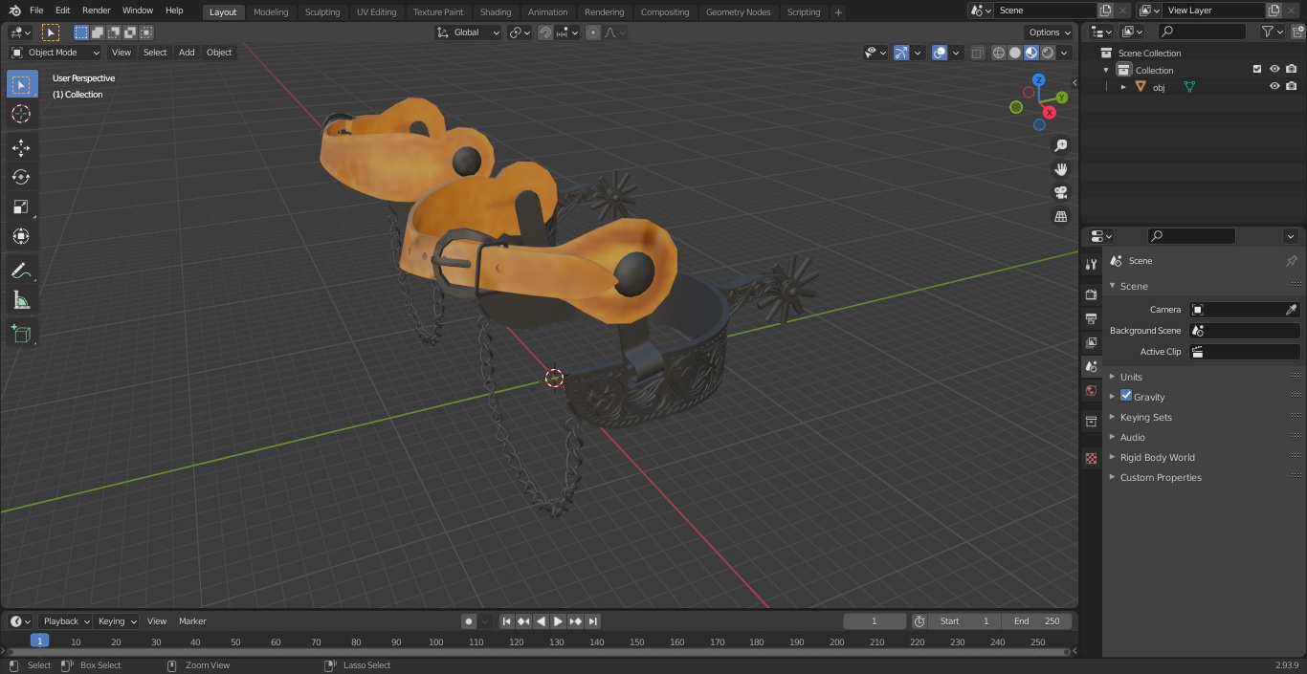The width and height of the screenshot is (1307, 674).
Task: Open the viewport Add menu
Action: [x=187, y=53]
